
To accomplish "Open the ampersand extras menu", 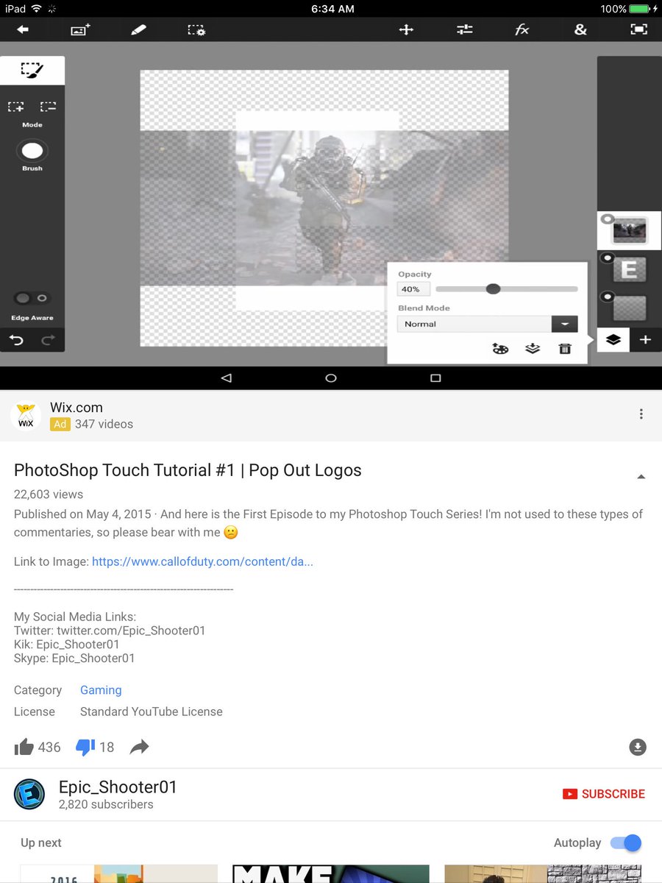I will [580, 29].
